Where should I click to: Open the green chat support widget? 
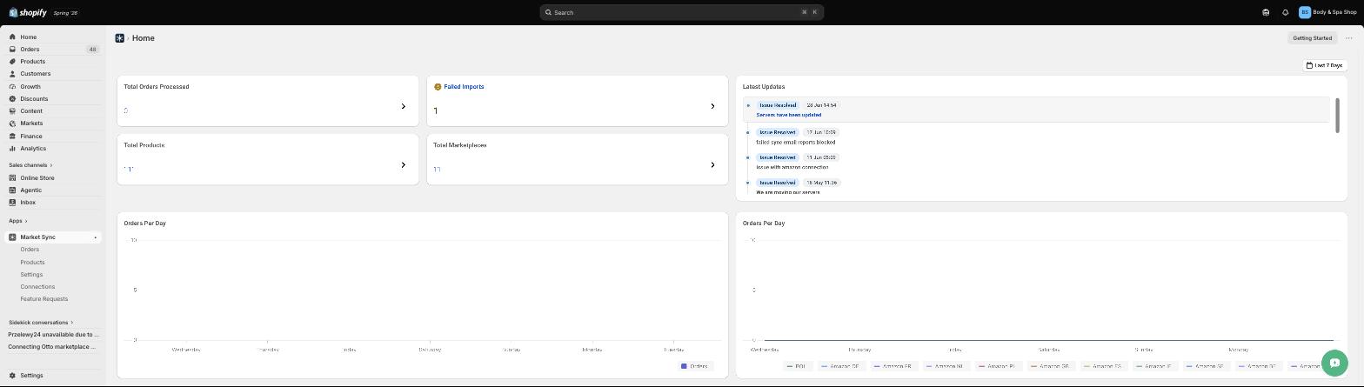[1334, 363]
